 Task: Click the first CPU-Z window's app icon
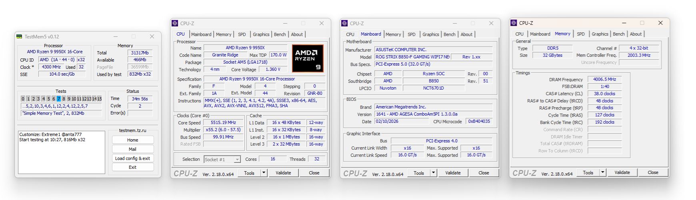pyautogui.click(x=175, y=23)
